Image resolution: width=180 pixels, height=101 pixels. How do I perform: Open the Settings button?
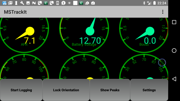tap(149, 90)
